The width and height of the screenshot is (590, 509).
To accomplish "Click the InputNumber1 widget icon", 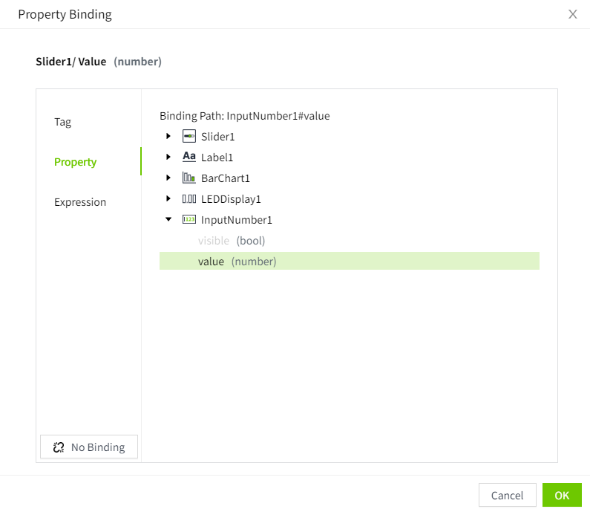I will click(189, 220).
